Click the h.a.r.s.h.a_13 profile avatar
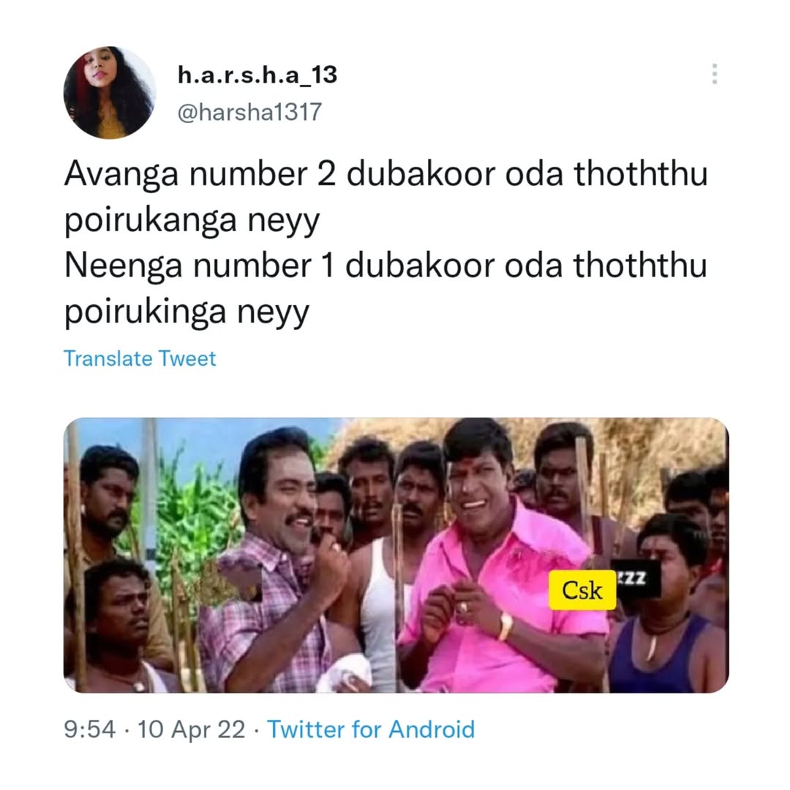This screenshot has height=790, width=790. pyautogui.click(x=110, y=93)
